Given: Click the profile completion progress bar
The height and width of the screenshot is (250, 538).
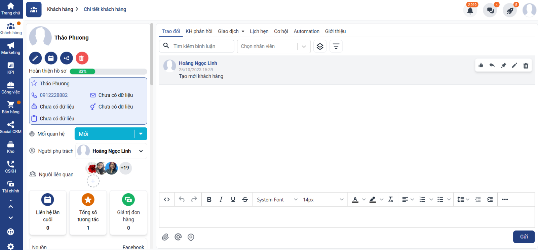Looking at the screenshot, I should 108,71.
